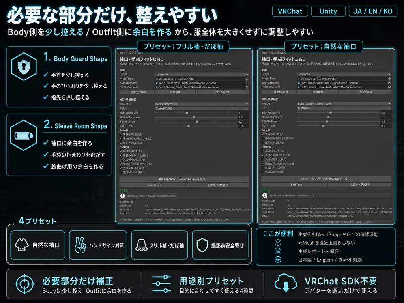Uncheck 手首を少し控える in フリル袖 preset panel
Image resolution: width=404 pixels, height=303 pixels.
[121, 134]
